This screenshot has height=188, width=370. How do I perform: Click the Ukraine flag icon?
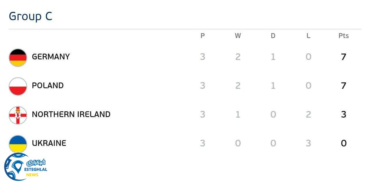(x=18, y=143)
